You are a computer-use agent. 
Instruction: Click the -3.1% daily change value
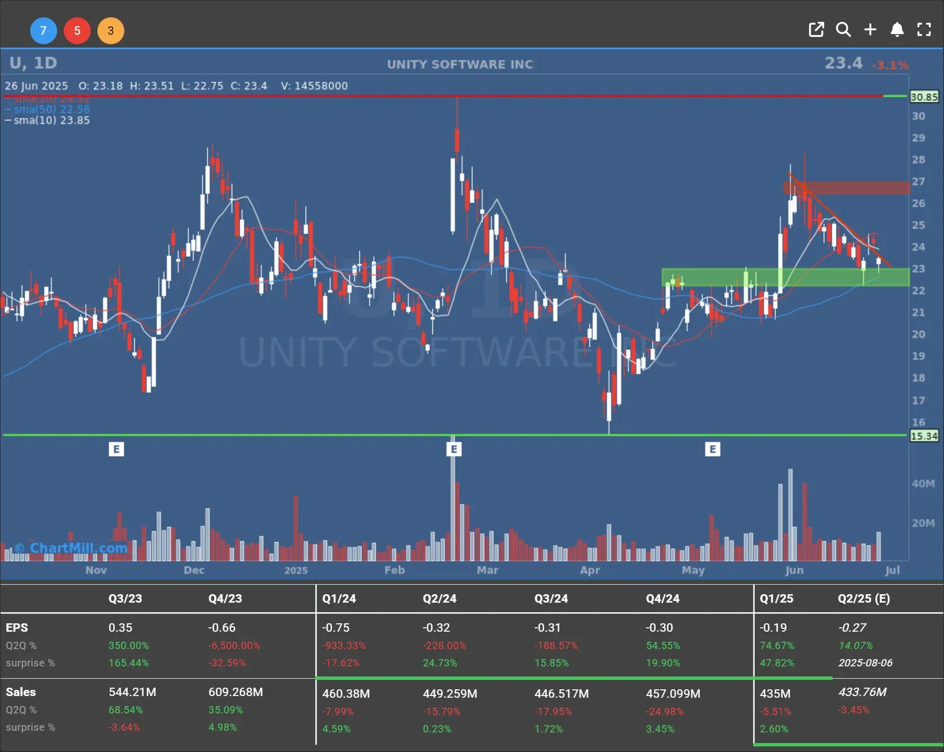pos(890,65)
